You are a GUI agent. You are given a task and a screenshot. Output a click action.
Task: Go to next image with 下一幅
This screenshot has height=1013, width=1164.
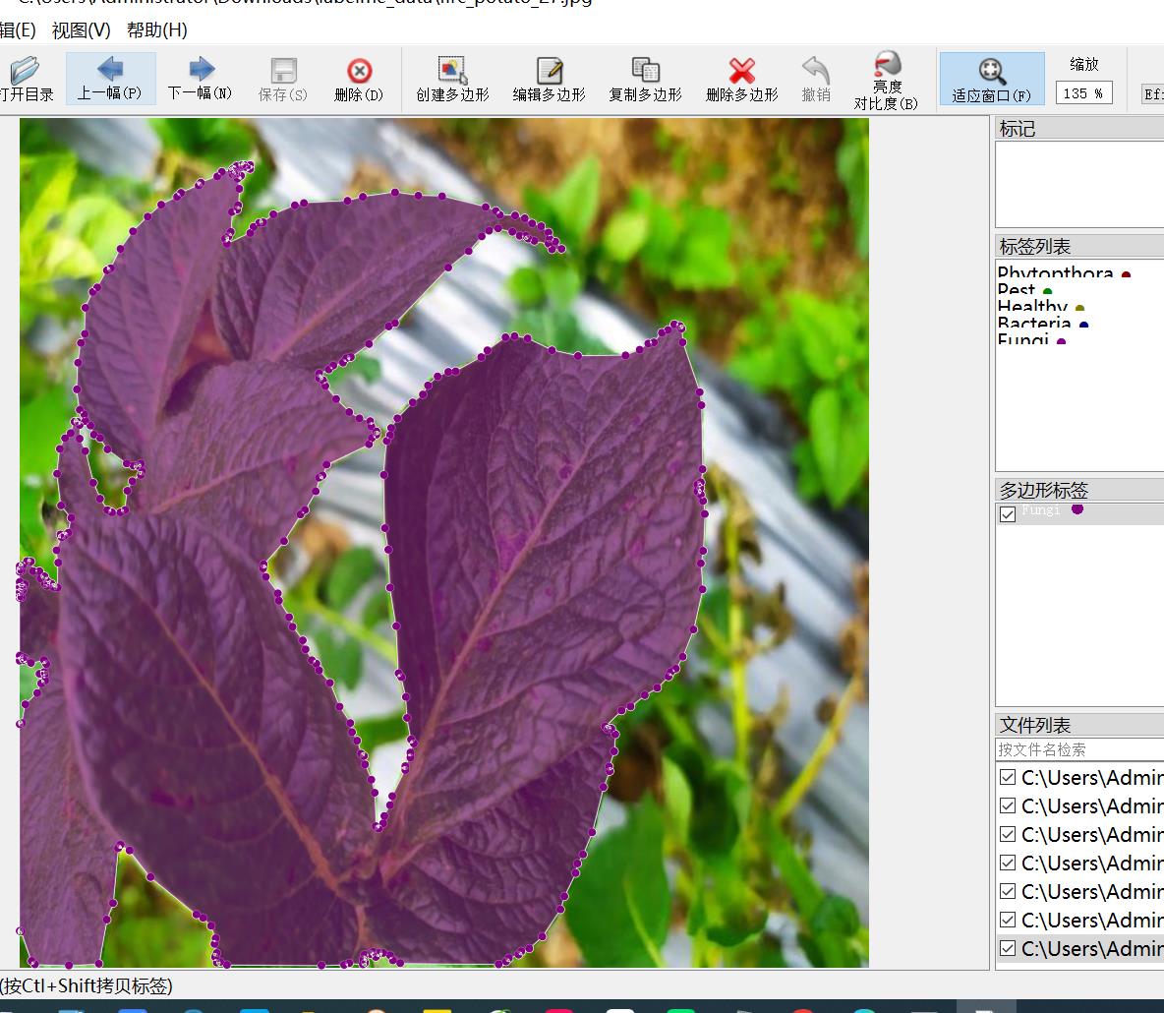point(201,79)
